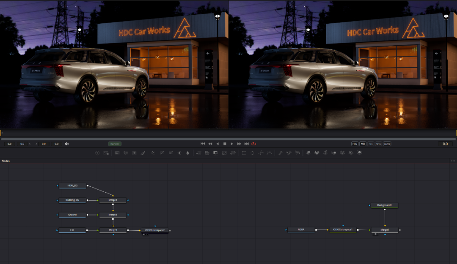Open the Some update mode selector
The width and height of the screenshot is (457, 264).
387,144
